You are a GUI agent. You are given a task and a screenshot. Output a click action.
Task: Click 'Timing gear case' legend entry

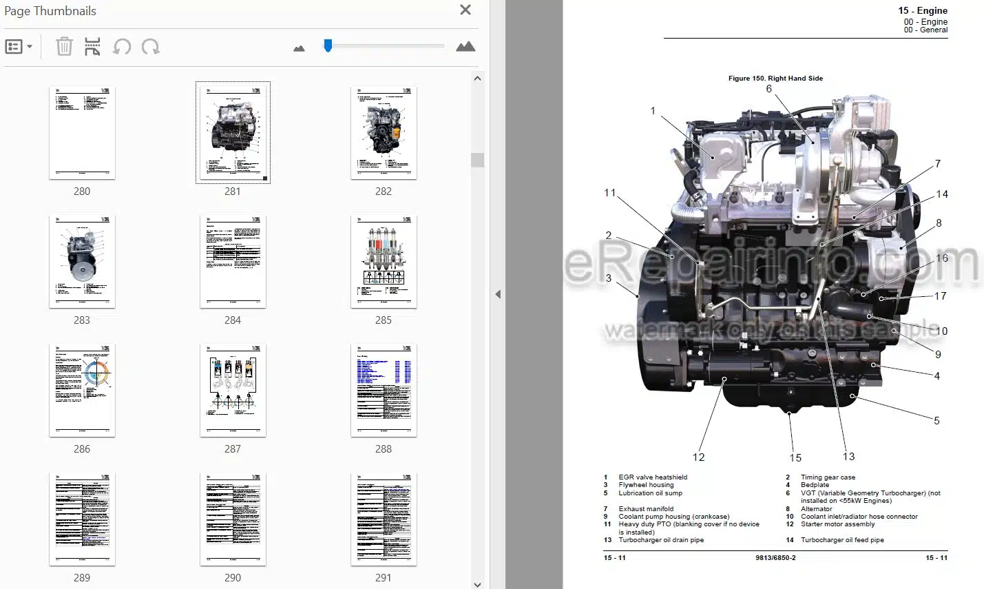(x=828, y=477)
